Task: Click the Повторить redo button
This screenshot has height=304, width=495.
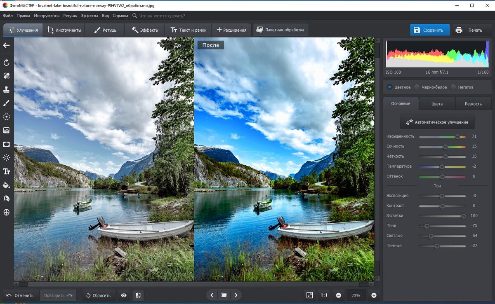Action: point(58,295)
